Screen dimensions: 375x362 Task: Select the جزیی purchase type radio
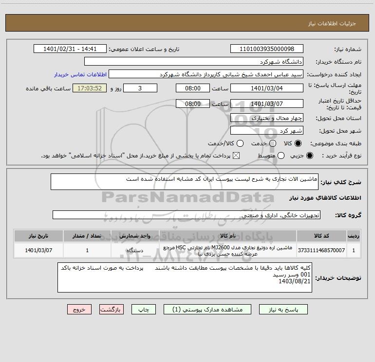pos(310,155)
